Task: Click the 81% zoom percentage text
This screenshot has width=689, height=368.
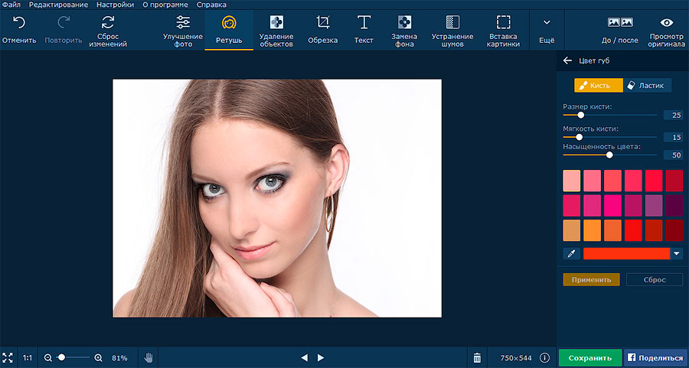Action: click(120, 358)
